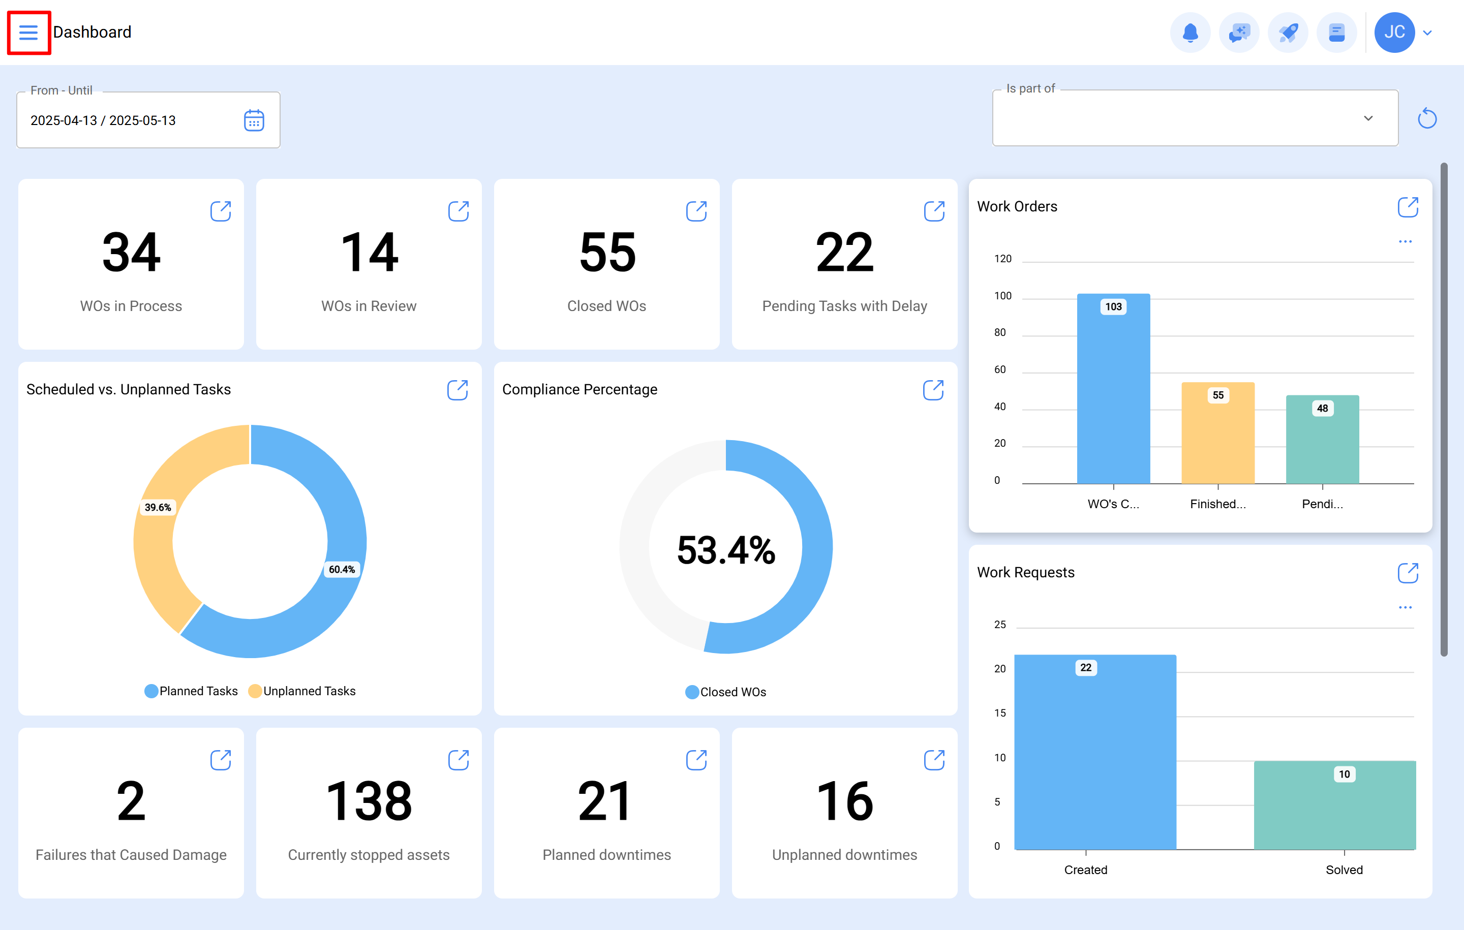Click the JC profile avatar
This screenshot has height=930, width=1464.
coord(1394,32)
